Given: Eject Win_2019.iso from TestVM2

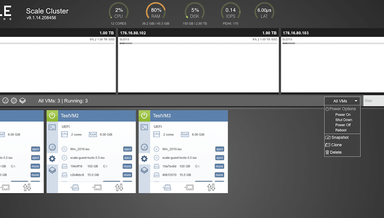Looking at the screenshot, I should (128, 149).
